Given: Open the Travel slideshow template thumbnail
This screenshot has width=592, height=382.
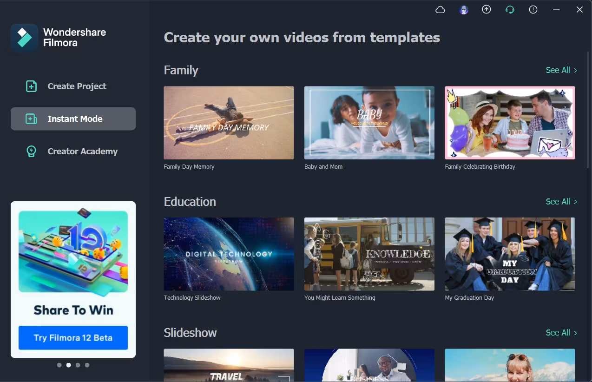Looking at the screenshot, I should pyautogui.click(x=229, y=365).
